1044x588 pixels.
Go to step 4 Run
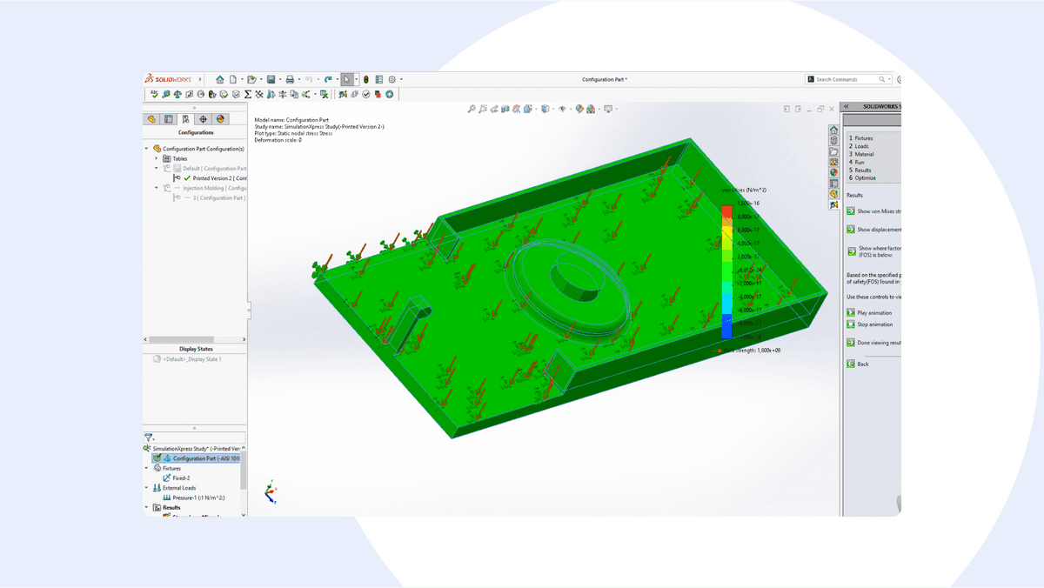[857, 162]
